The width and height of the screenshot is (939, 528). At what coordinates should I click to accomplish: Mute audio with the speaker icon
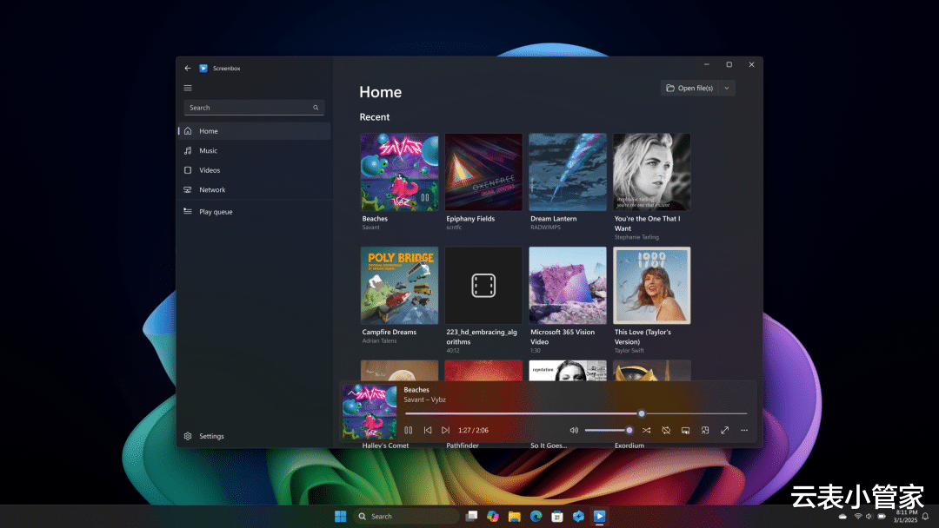tap(574, 430)
